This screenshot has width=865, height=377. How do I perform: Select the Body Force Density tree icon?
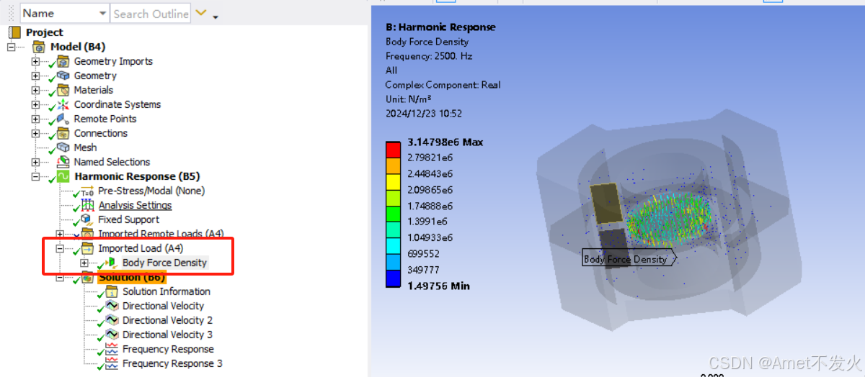(111, 263)
